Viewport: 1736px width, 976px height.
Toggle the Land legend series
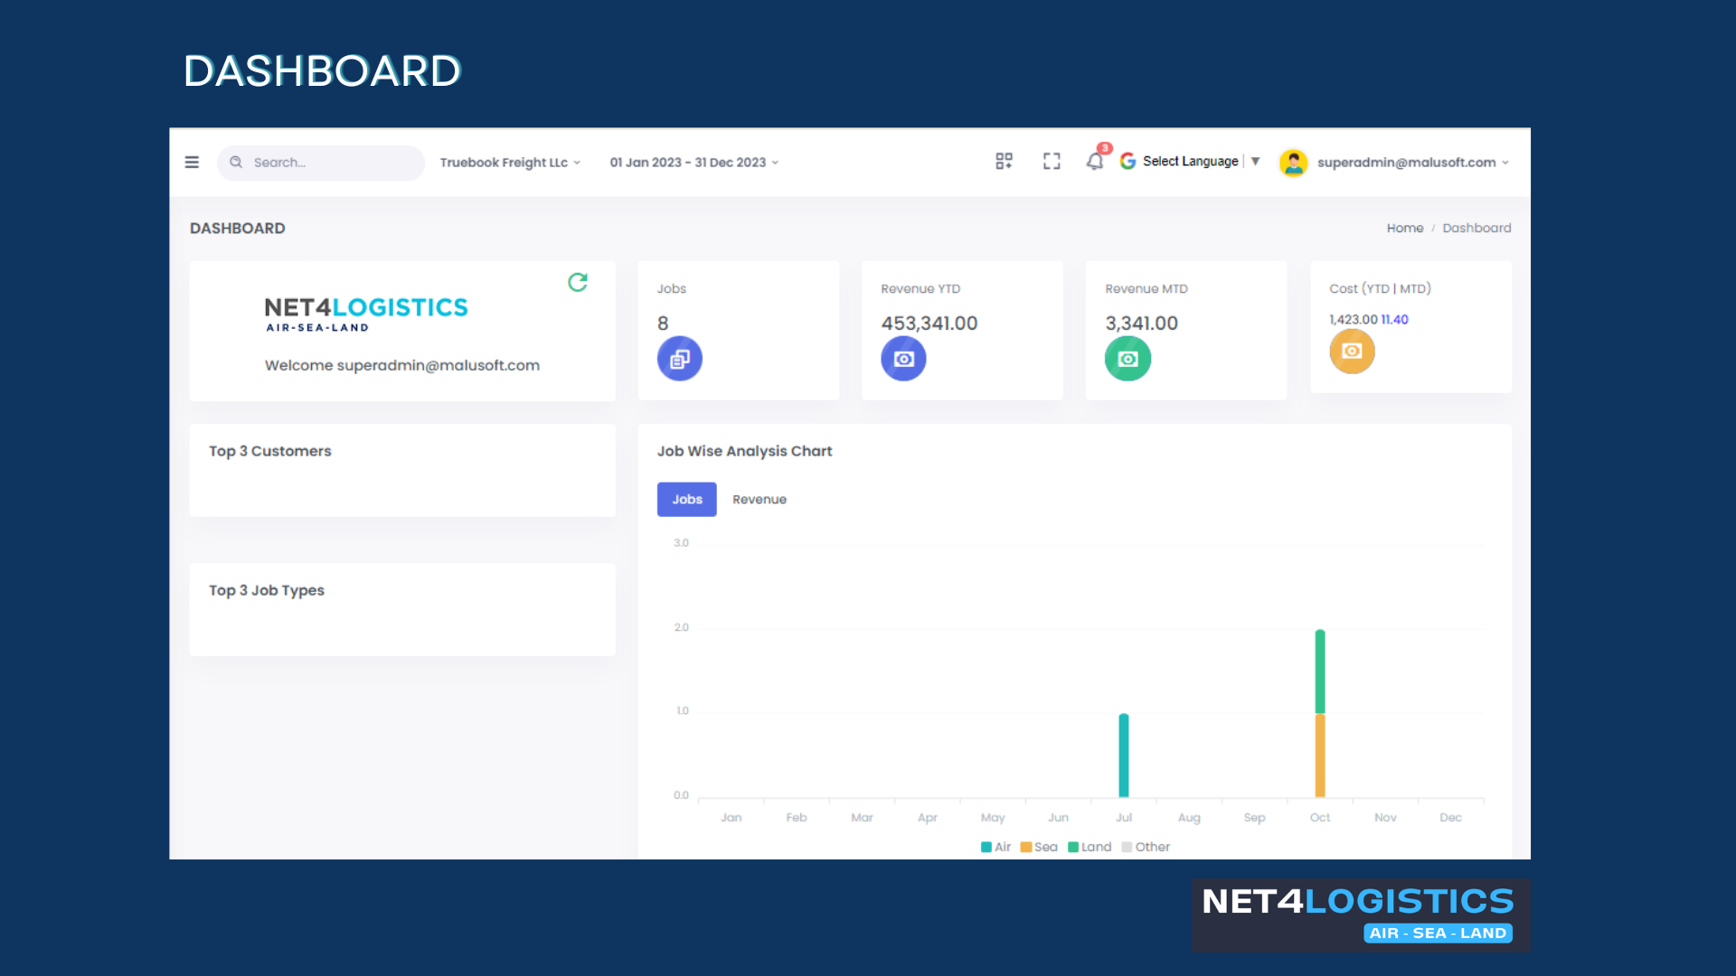[x=1090, y=847]
